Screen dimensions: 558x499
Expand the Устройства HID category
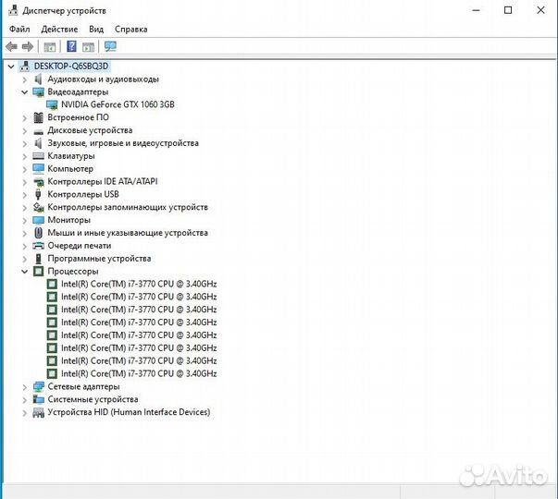click(x=25, y=413)
